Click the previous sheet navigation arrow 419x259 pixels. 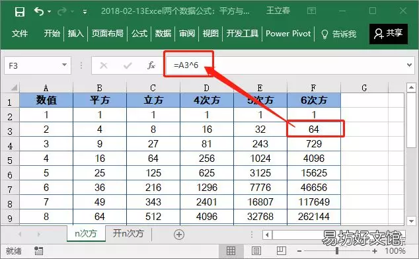click(20, 235)
